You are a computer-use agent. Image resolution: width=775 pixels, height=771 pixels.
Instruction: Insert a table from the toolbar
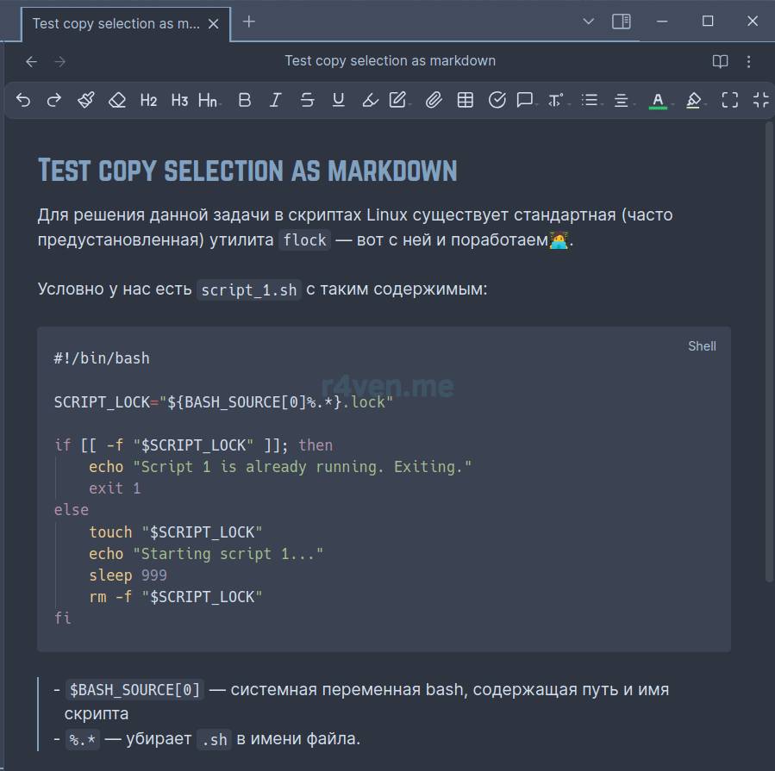coord(466,101)
